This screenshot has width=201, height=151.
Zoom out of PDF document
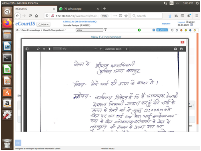click(x=95, y=49)
